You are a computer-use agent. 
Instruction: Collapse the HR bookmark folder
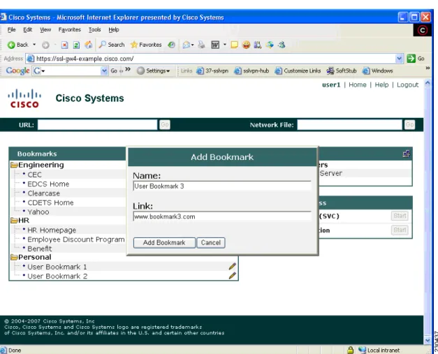14,221
